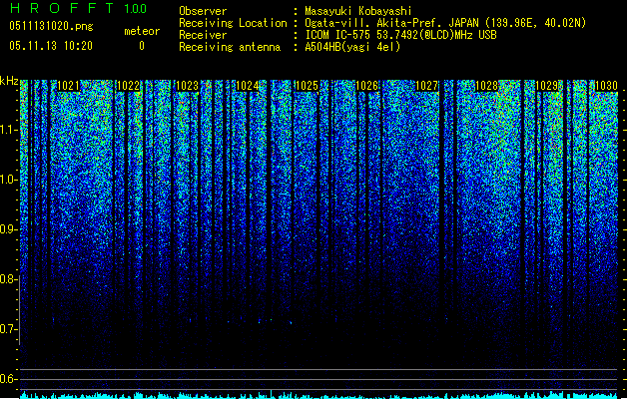Click the Observer field label

203,11
